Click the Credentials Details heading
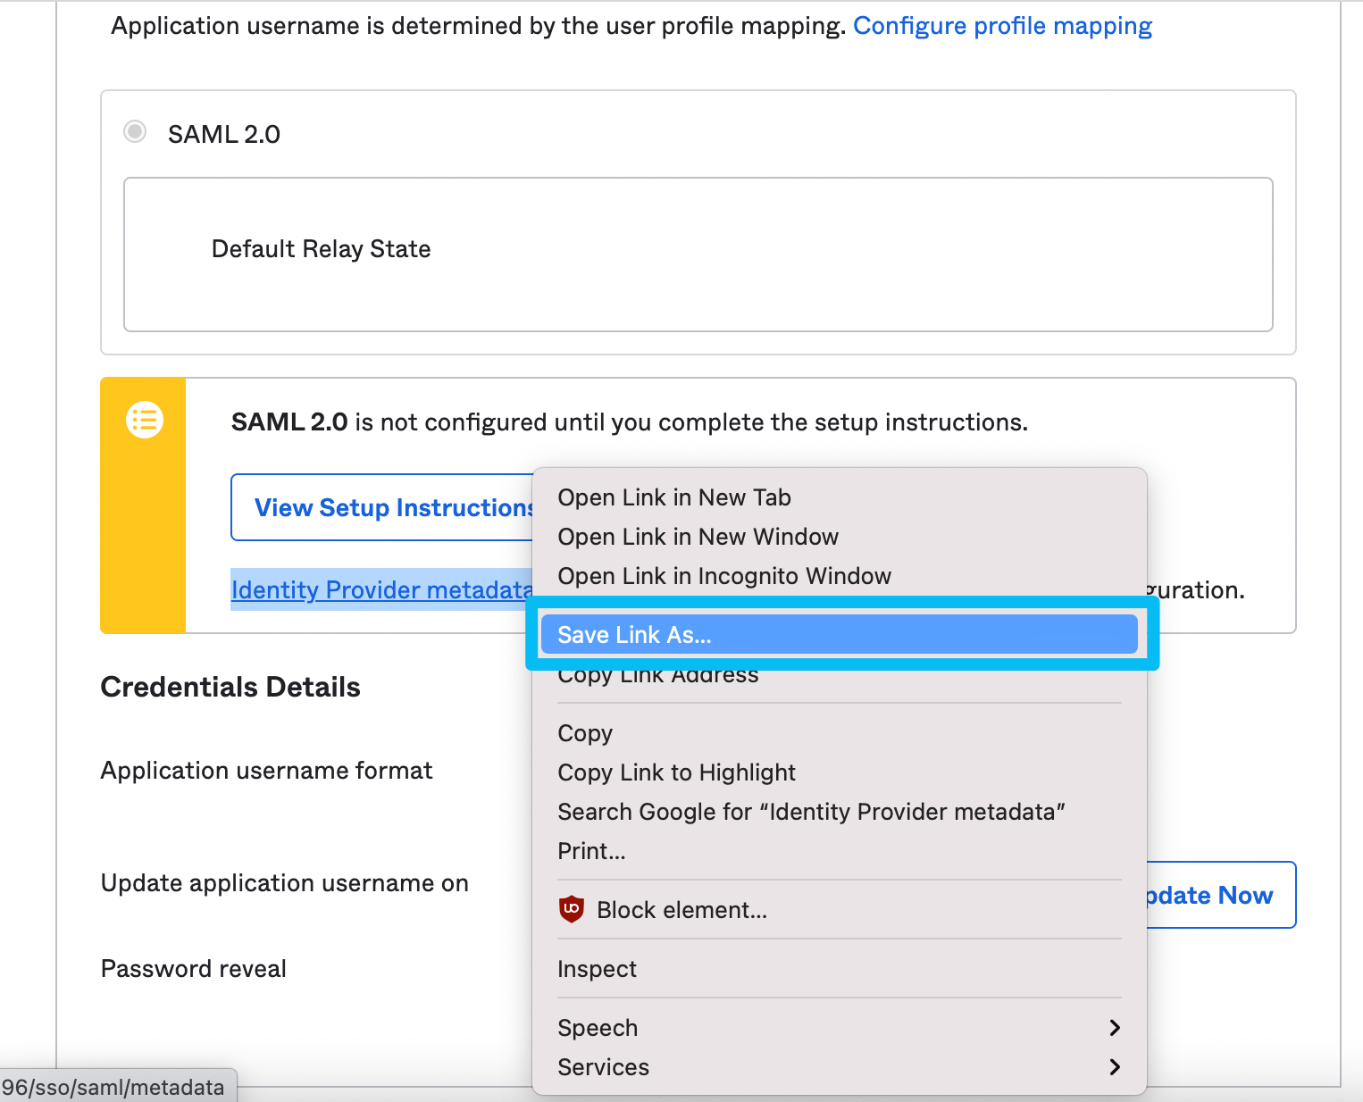Image resolution: width=1363 pixels, height=1102 pixels. [230, 687]
